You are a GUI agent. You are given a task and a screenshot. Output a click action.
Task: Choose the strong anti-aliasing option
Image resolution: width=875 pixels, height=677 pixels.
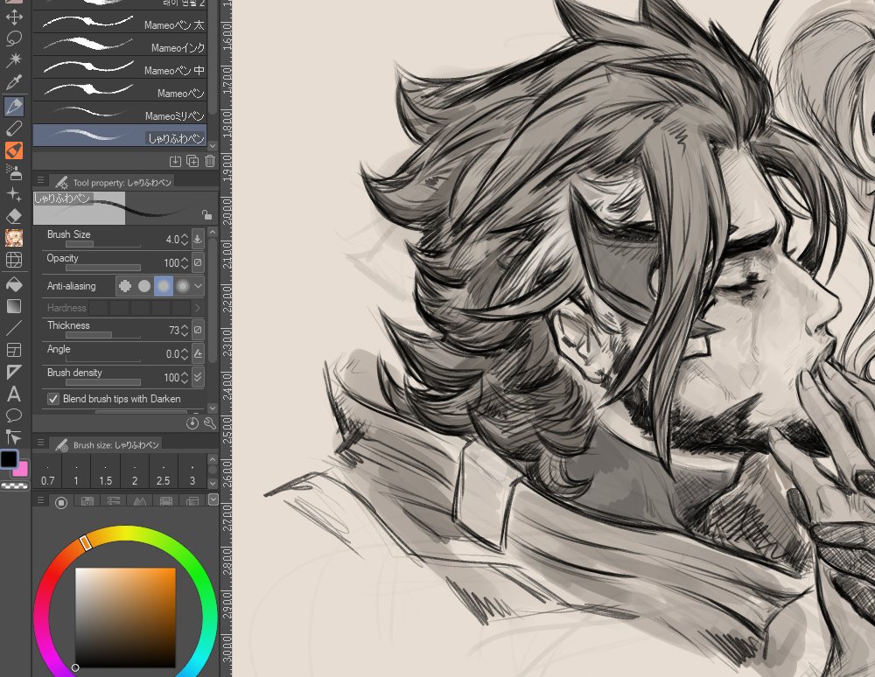tap(183, 286)
